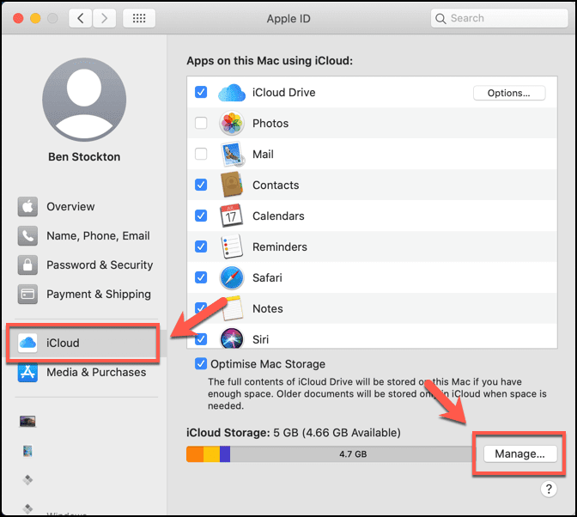
Task: Click the iCloud storage usage bar
Action: click(x=328, y=453)
